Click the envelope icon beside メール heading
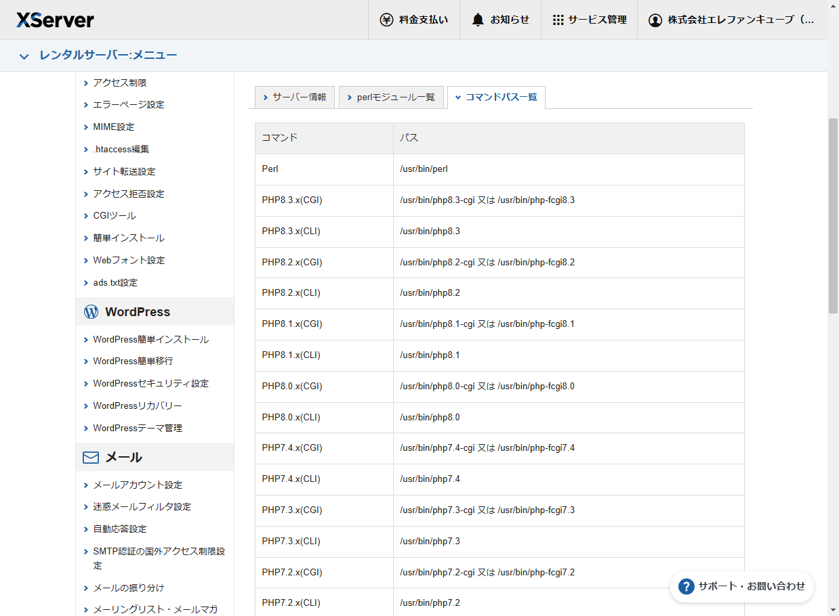This screenshot has width=839, height=616. tap(90, 457)
